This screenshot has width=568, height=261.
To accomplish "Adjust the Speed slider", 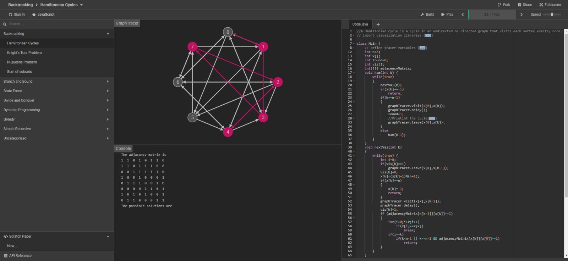I will point(552,15).
